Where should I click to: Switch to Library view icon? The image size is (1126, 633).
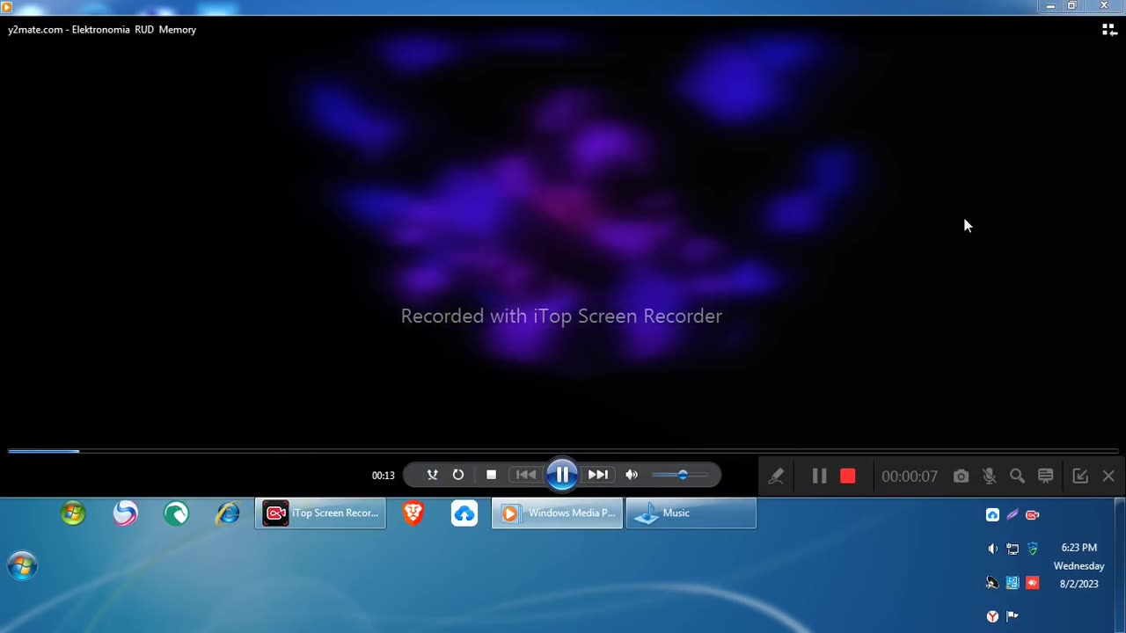1109,30
